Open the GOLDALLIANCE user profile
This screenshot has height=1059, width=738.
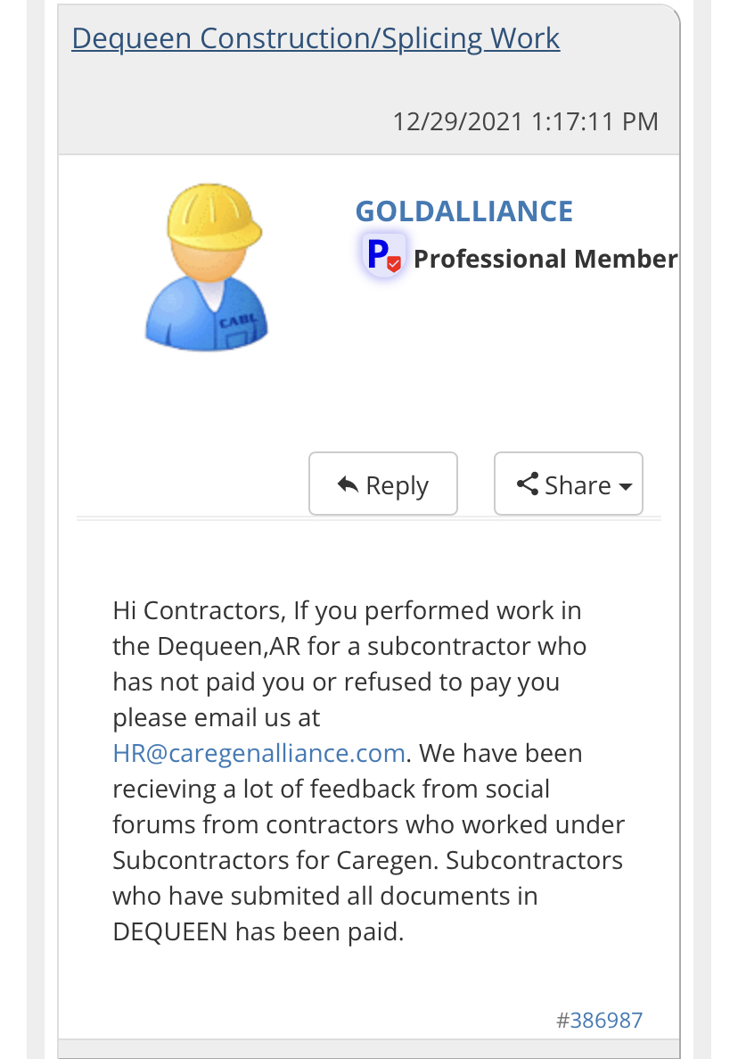(463, 211)
